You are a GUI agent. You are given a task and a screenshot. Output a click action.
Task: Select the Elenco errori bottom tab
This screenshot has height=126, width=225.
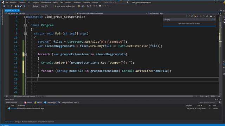click(x=9, y=122)
